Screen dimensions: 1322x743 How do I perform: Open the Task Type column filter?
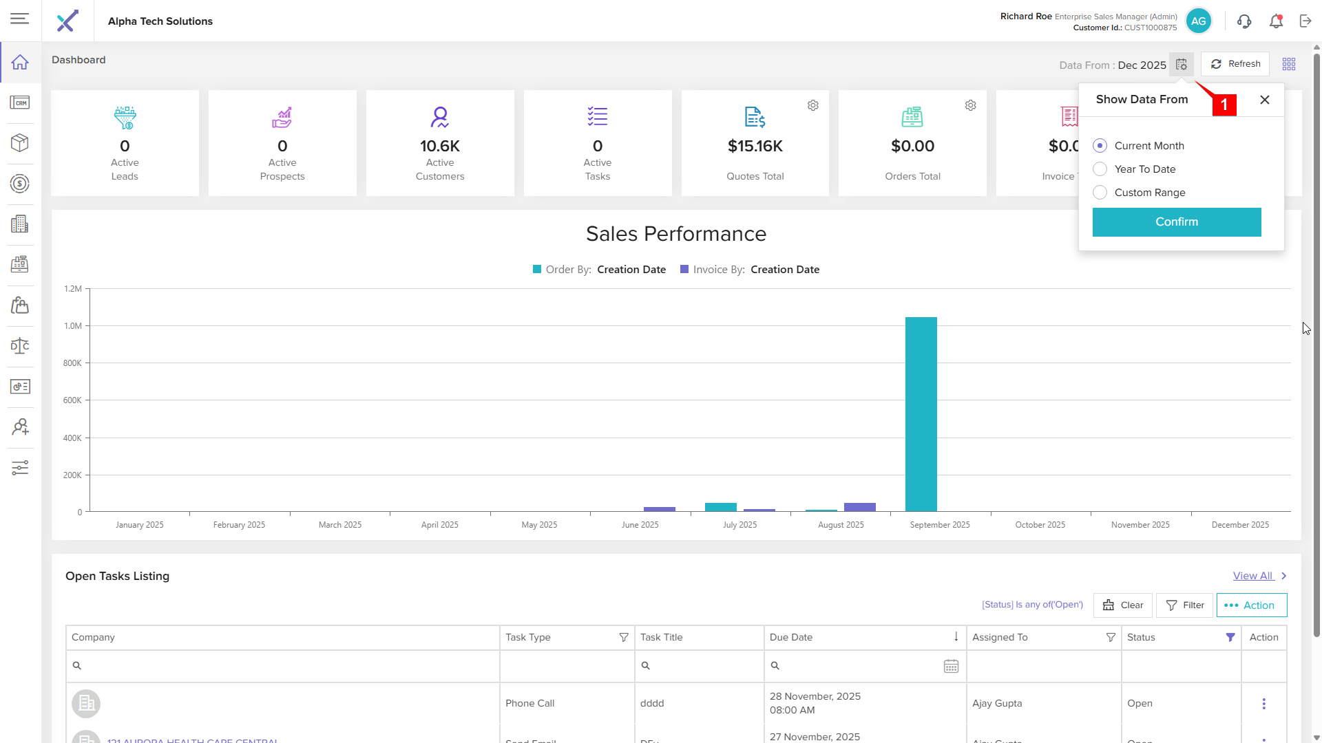624,638
